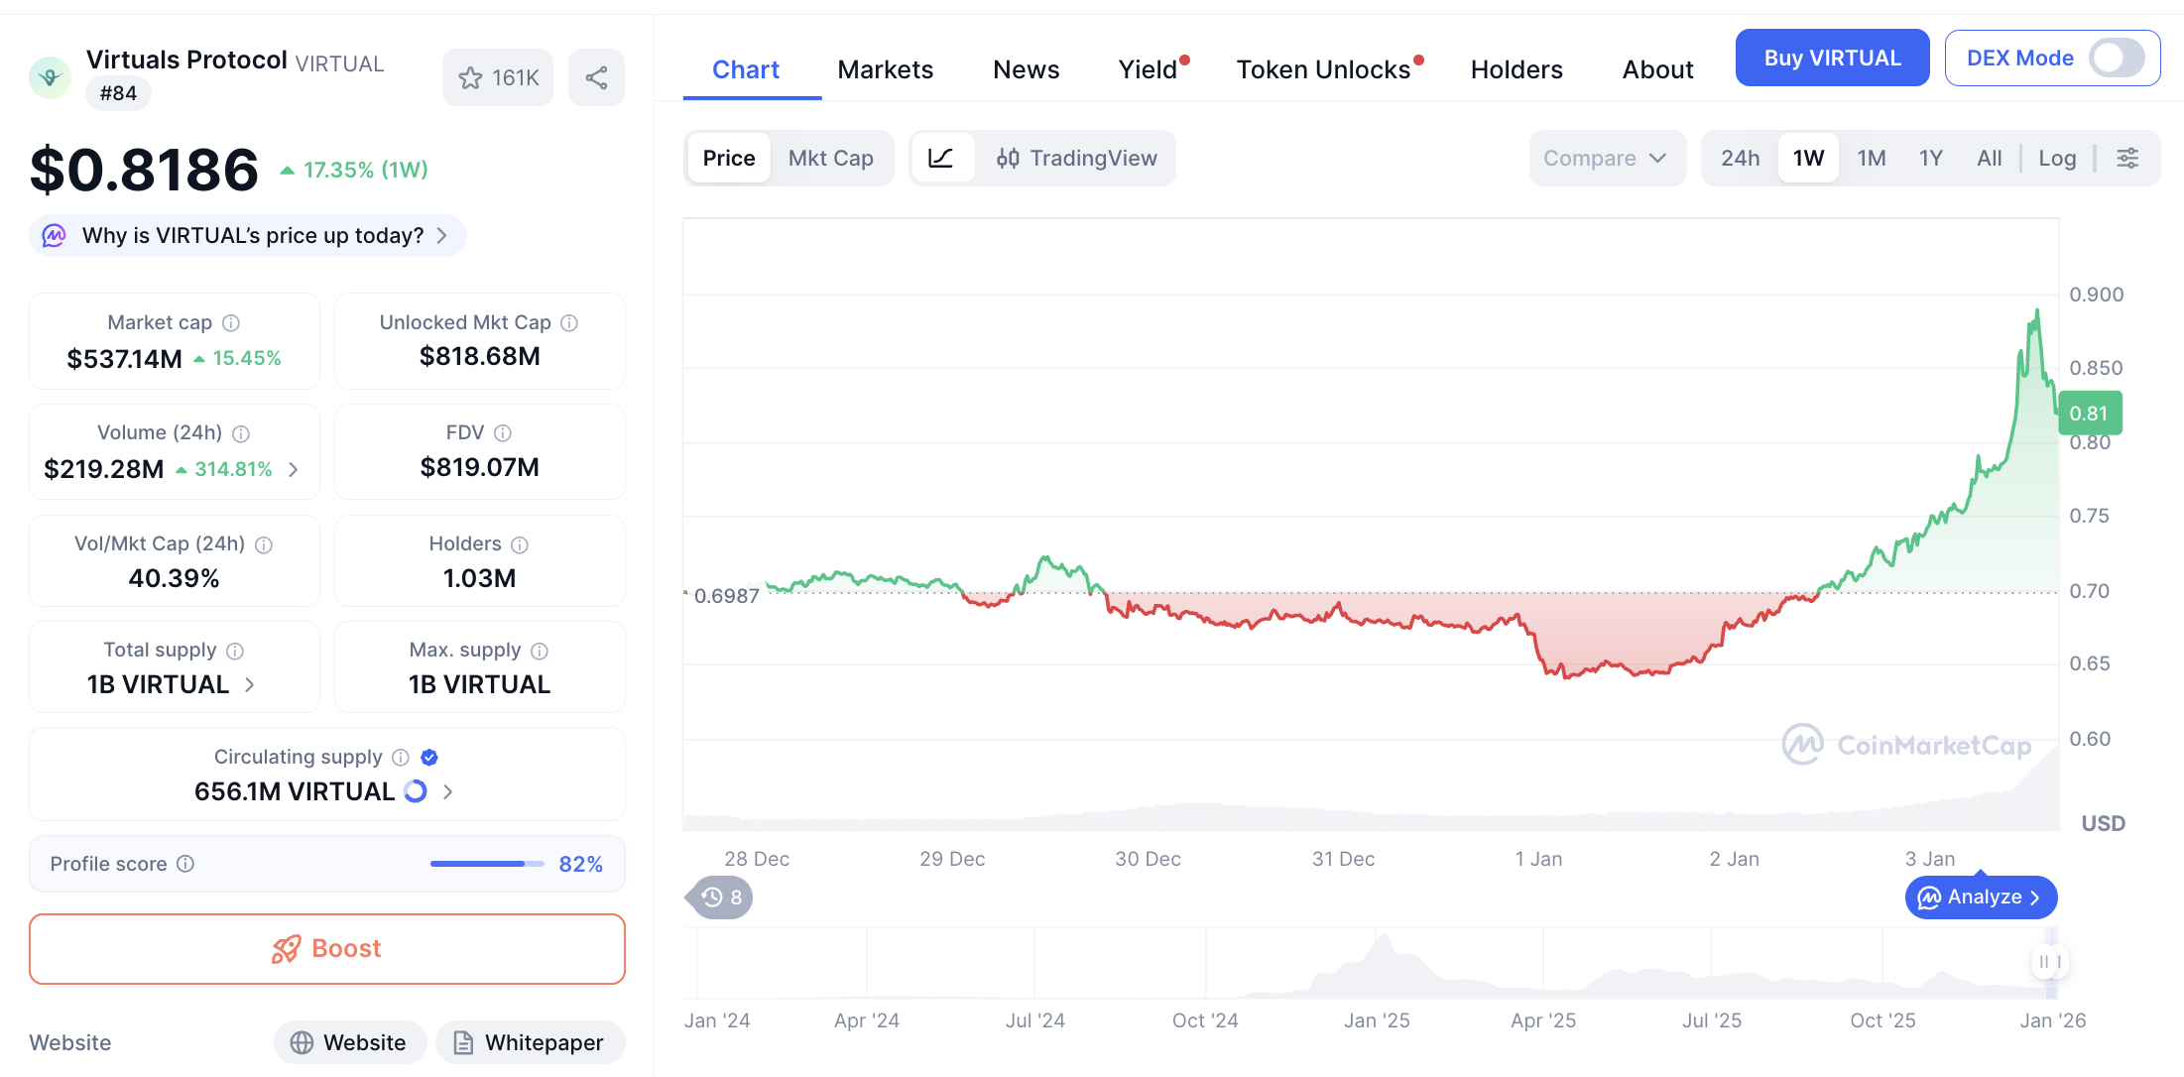Screen dimensions: 2184x1077
Task: Open the Whitepaper link
Action: click(x=530, y=1043)
